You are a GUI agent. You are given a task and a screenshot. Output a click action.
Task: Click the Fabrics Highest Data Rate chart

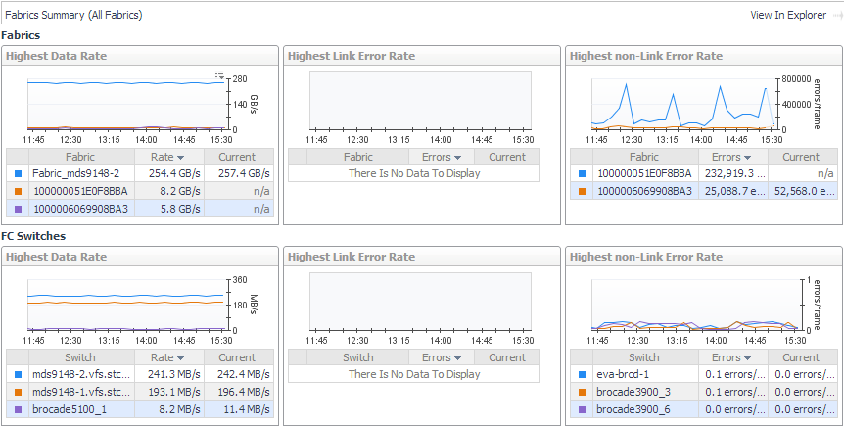click(125, 103)
